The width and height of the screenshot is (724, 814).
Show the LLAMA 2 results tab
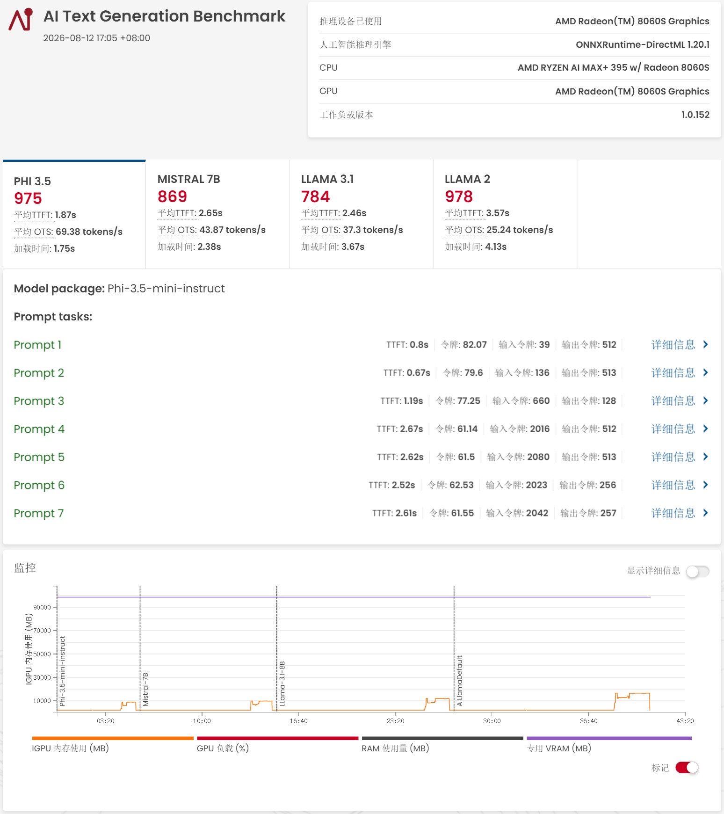[505, 214]
